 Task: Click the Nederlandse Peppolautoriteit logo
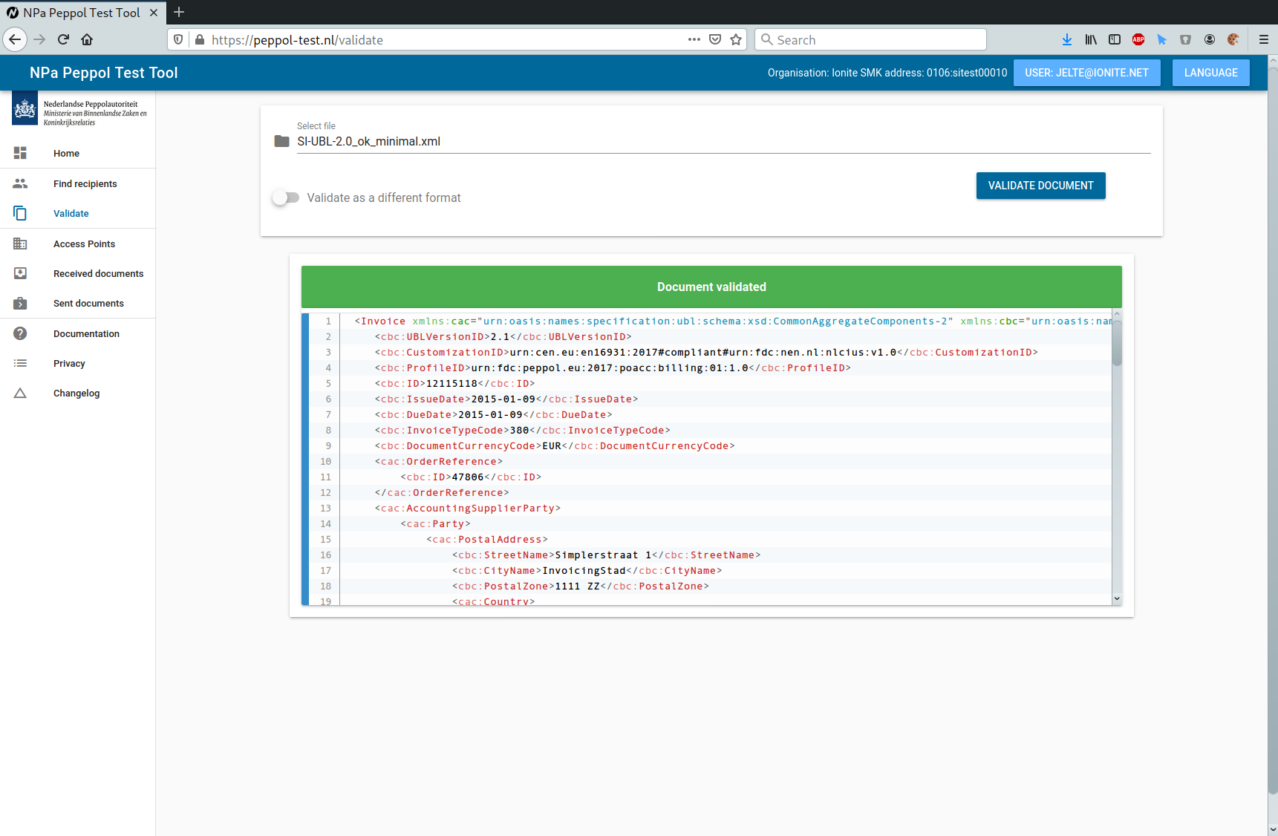tap(79, 110)
